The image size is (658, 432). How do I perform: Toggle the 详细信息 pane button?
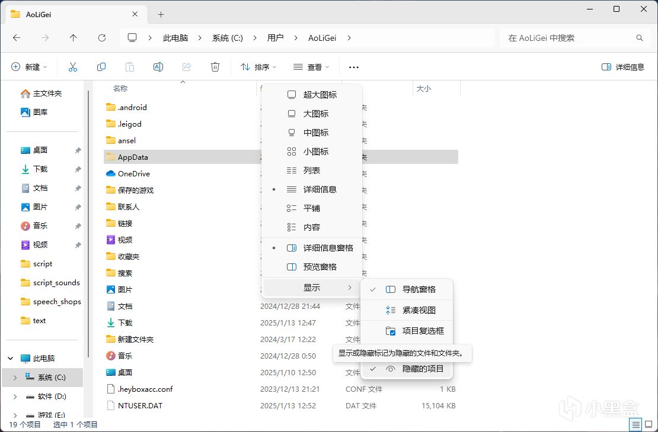(x=623, y=67)
